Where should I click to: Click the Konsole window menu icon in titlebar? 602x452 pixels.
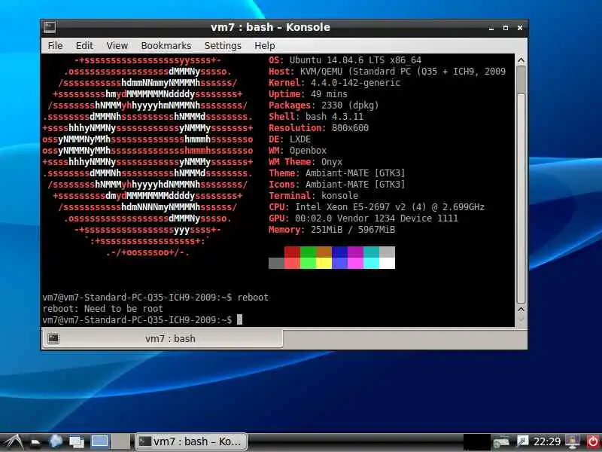50,27
